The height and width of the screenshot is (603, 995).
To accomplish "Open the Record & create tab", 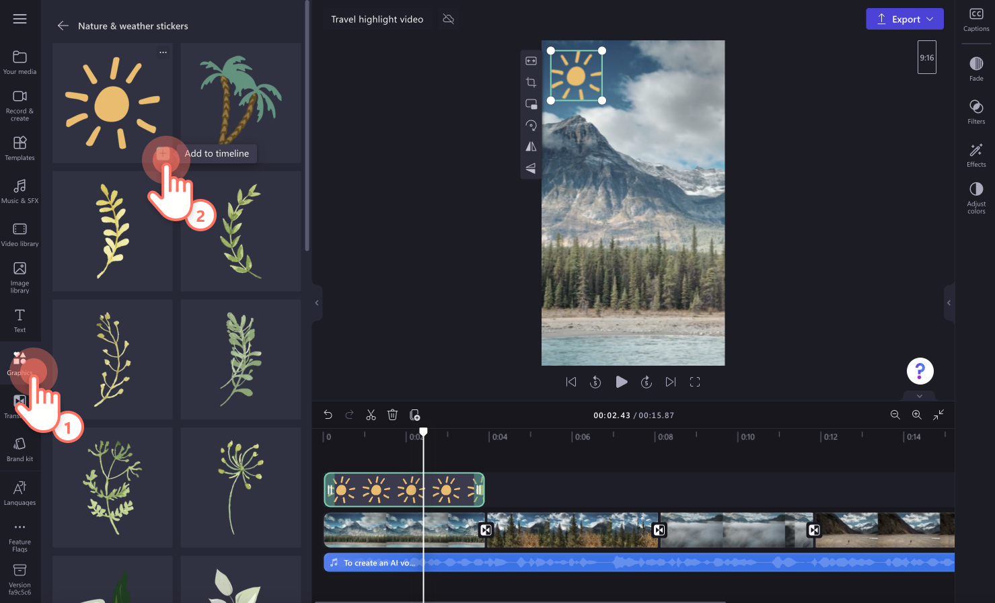I will pos(20,106).
